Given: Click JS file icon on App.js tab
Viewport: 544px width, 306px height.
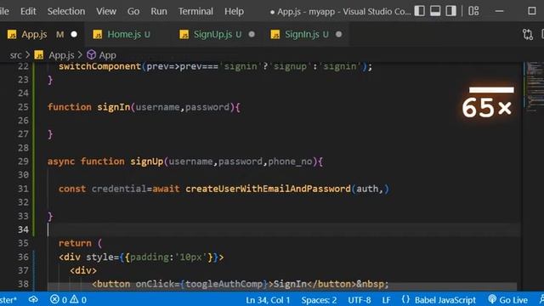Looking at the screenshot, I should [12, 34].
